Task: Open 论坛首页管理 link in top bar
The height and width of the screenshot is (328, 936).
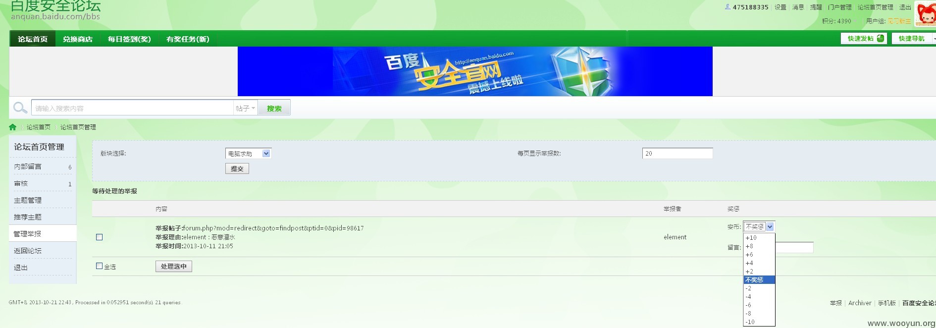Action: (876, 7)
